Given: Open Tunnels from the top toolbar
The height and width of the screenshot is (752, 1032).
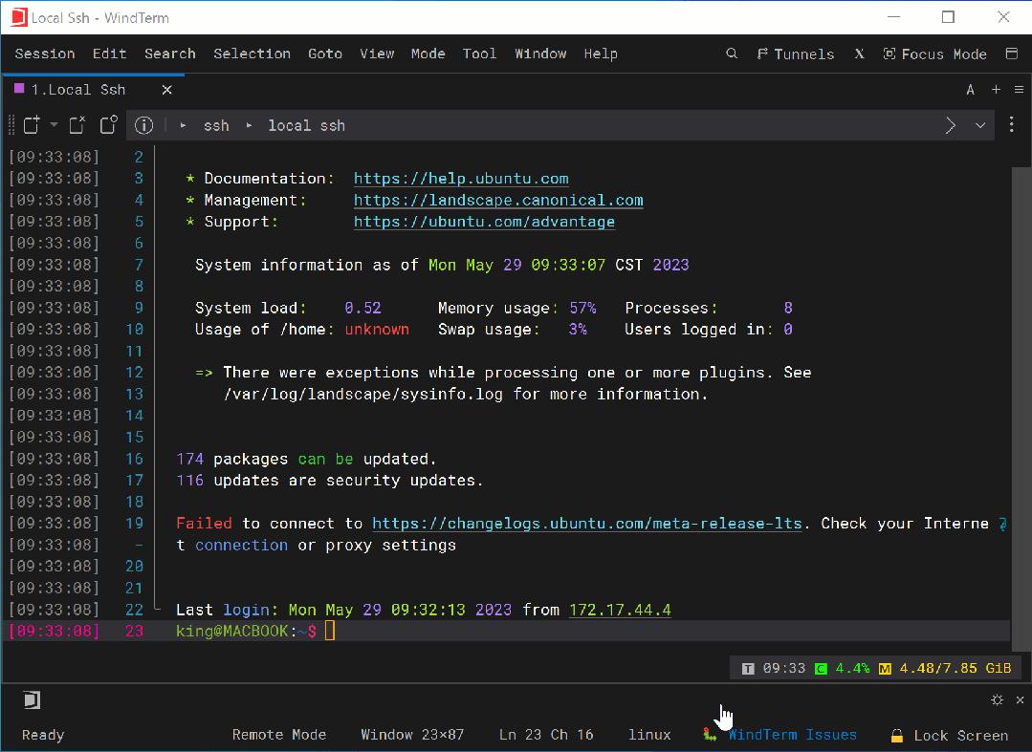Looking at the screenshot, I should point(796,54).
